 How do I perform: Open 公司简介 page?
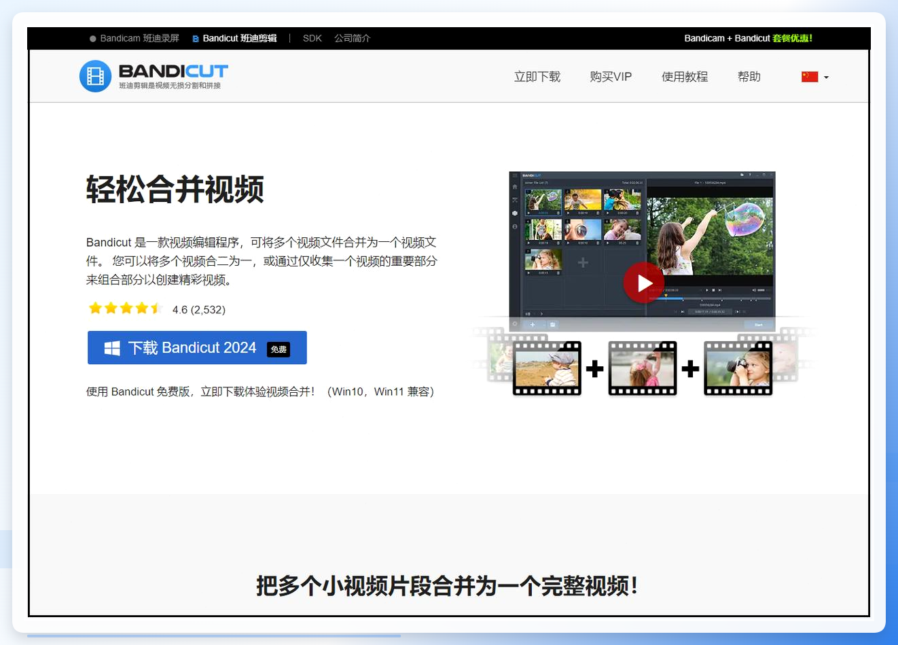tap(352, 38)
